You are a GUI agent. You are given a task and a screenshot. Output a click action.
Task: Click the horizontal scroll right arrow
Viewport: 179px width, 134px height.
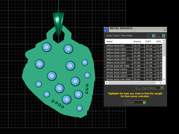(x=160, y=83)
